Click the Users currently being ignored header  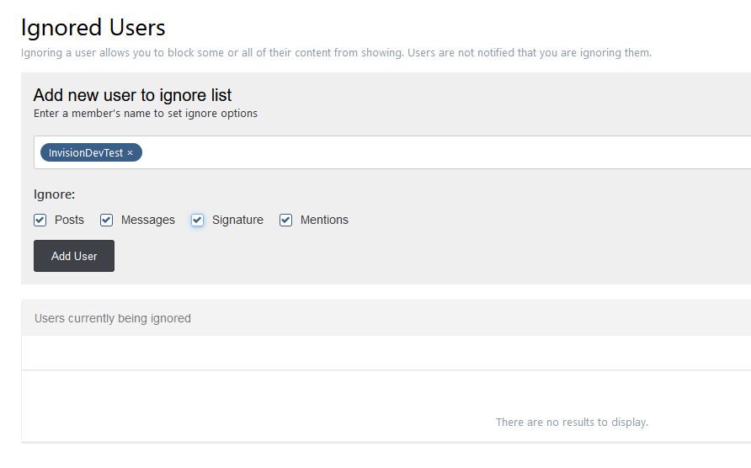coord(113,318)
